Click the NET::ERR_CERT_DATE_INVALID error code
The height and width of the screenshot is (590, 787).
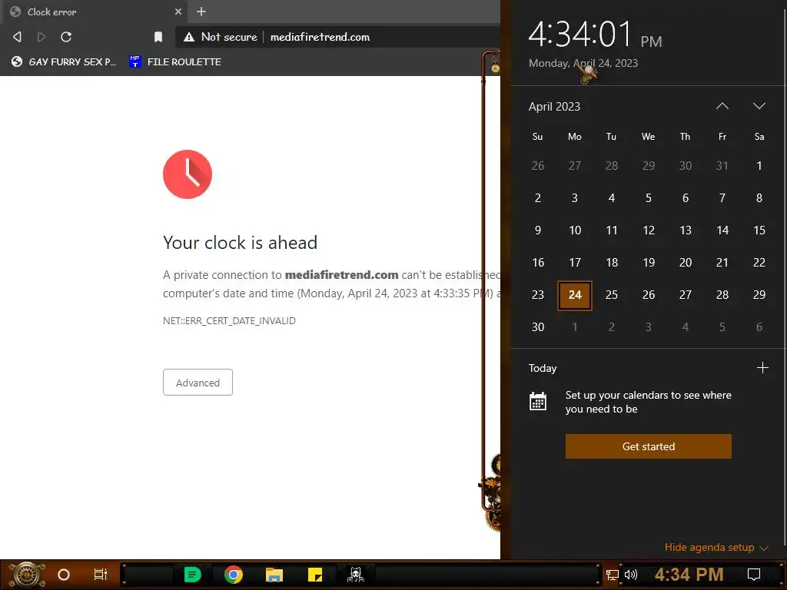[229, 320]
